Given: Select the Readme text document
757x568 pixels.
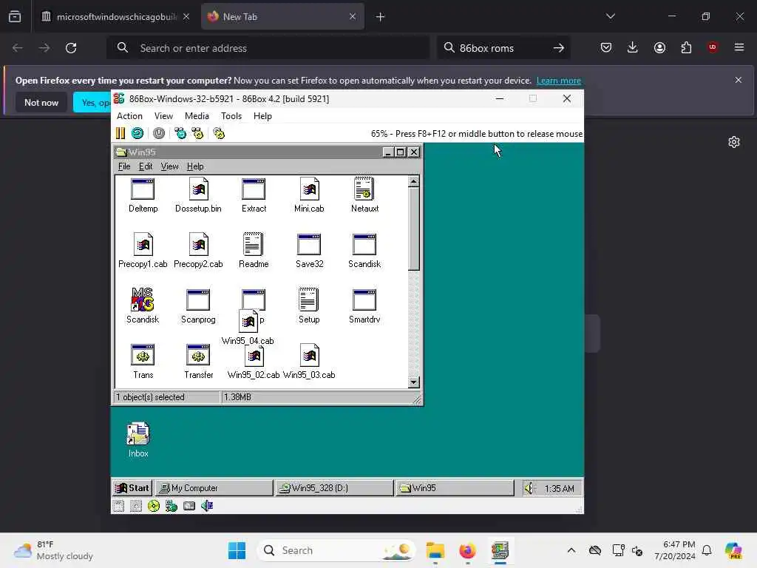Looking at the screenshot, I should [x=254, y=251].
